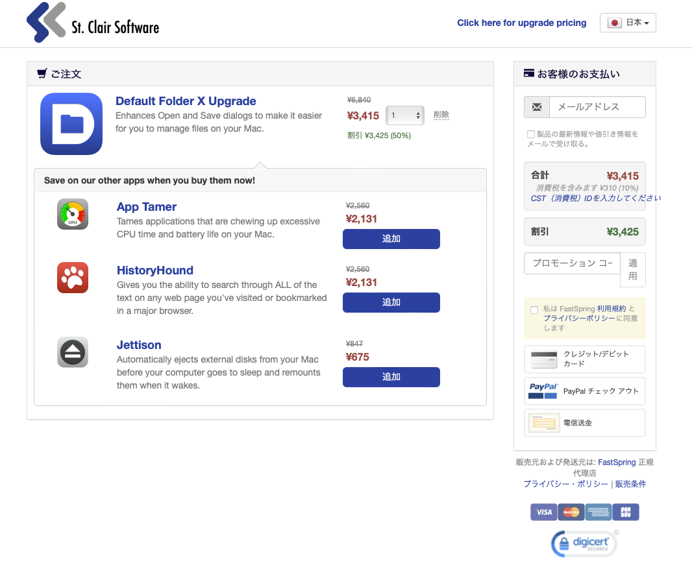Open the 日本 country selector dropdown
The height and width of the screenshot is (563, 692).
coord(628,23)
